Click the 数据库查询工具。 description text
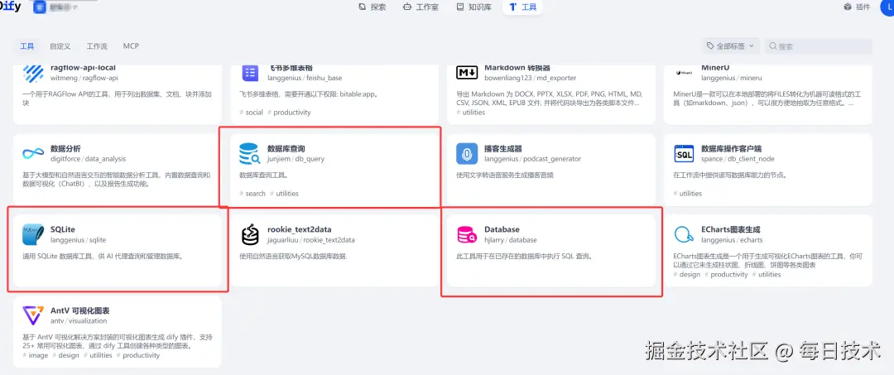The image size is (894, 375). [263, 175]
